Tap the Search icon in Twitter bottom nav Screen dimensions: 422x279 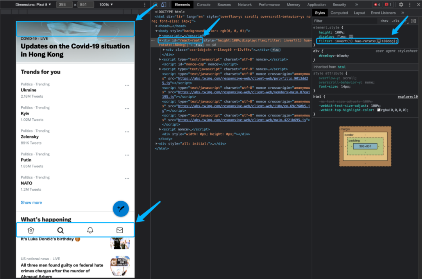(61, 230)
